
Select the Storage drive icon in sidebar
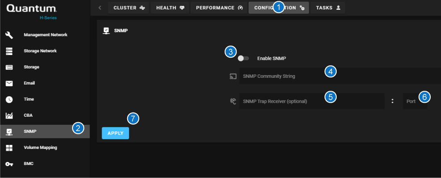[x=9, y=68]
